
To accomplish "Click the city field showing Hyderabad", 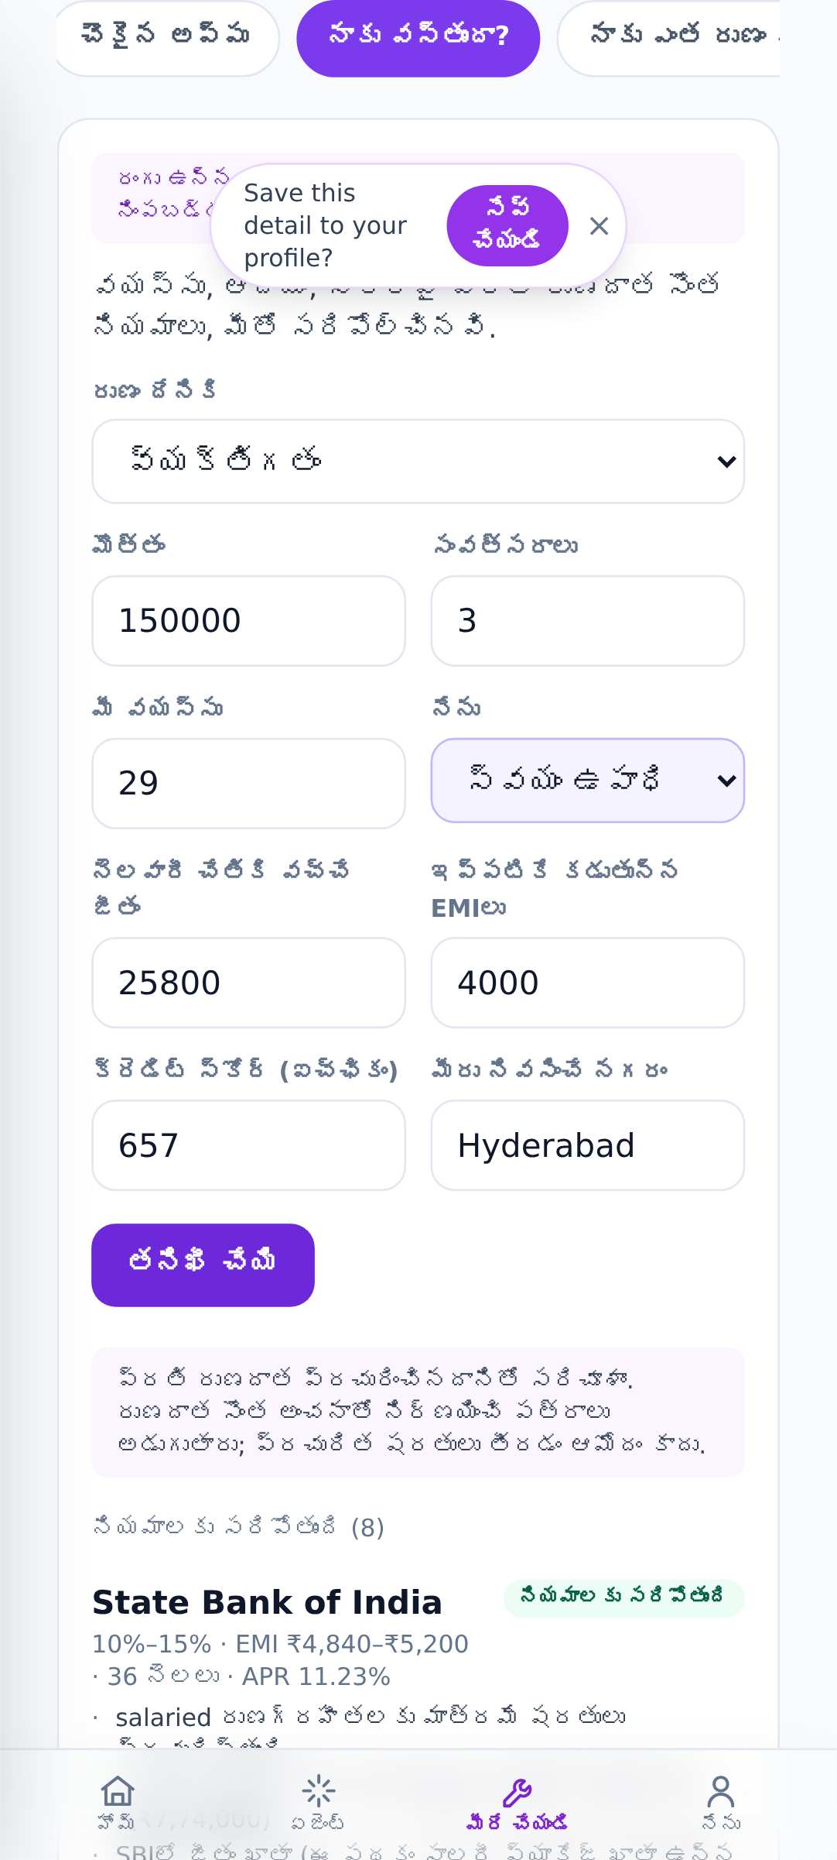I will point(588,1146).
